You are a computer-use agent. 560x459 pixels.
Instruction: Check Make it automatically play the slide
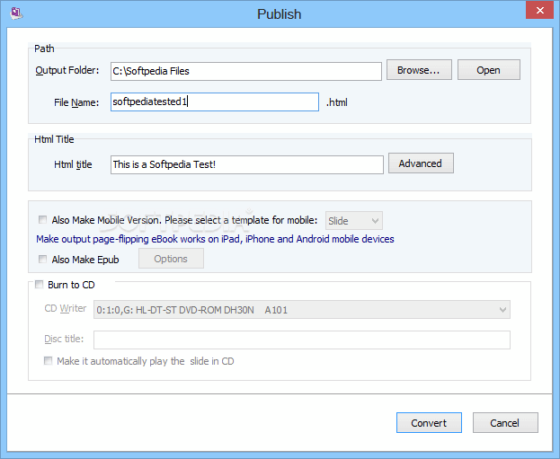pyautogui.click(x=48, y=361)
